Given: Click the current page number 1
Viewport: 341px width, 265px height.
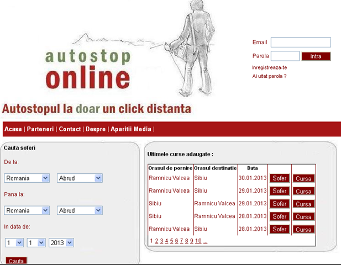Looking at the screenshot, I should [151, 241].
